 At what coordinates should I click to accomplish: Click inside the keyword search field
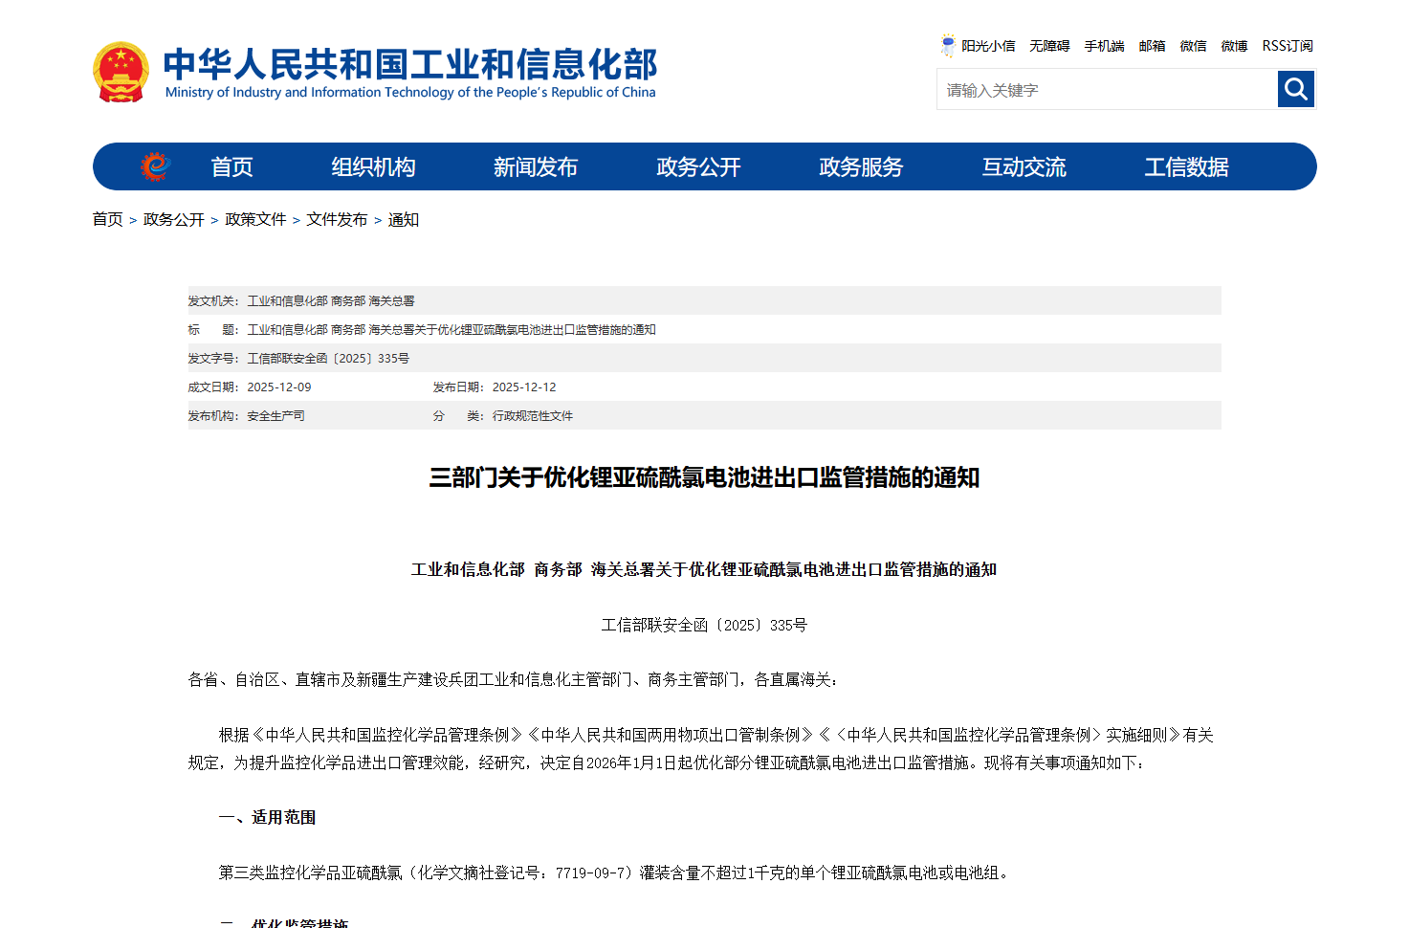[x=1106, y=90]
